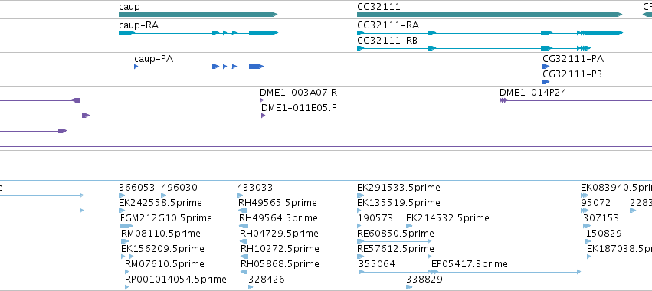The height and width of the screenshot is (291, 652).
Task: Select EK156209.5prime EST
Action: click(162, 249)
